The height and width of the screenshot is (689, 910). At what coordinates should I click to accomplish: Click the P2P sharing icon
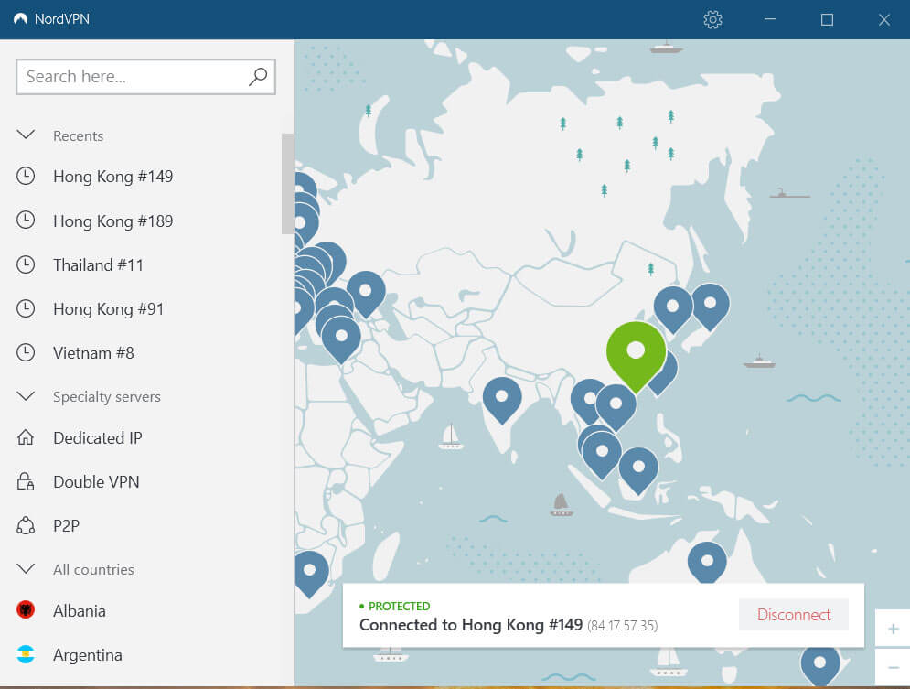pos(26,525)
